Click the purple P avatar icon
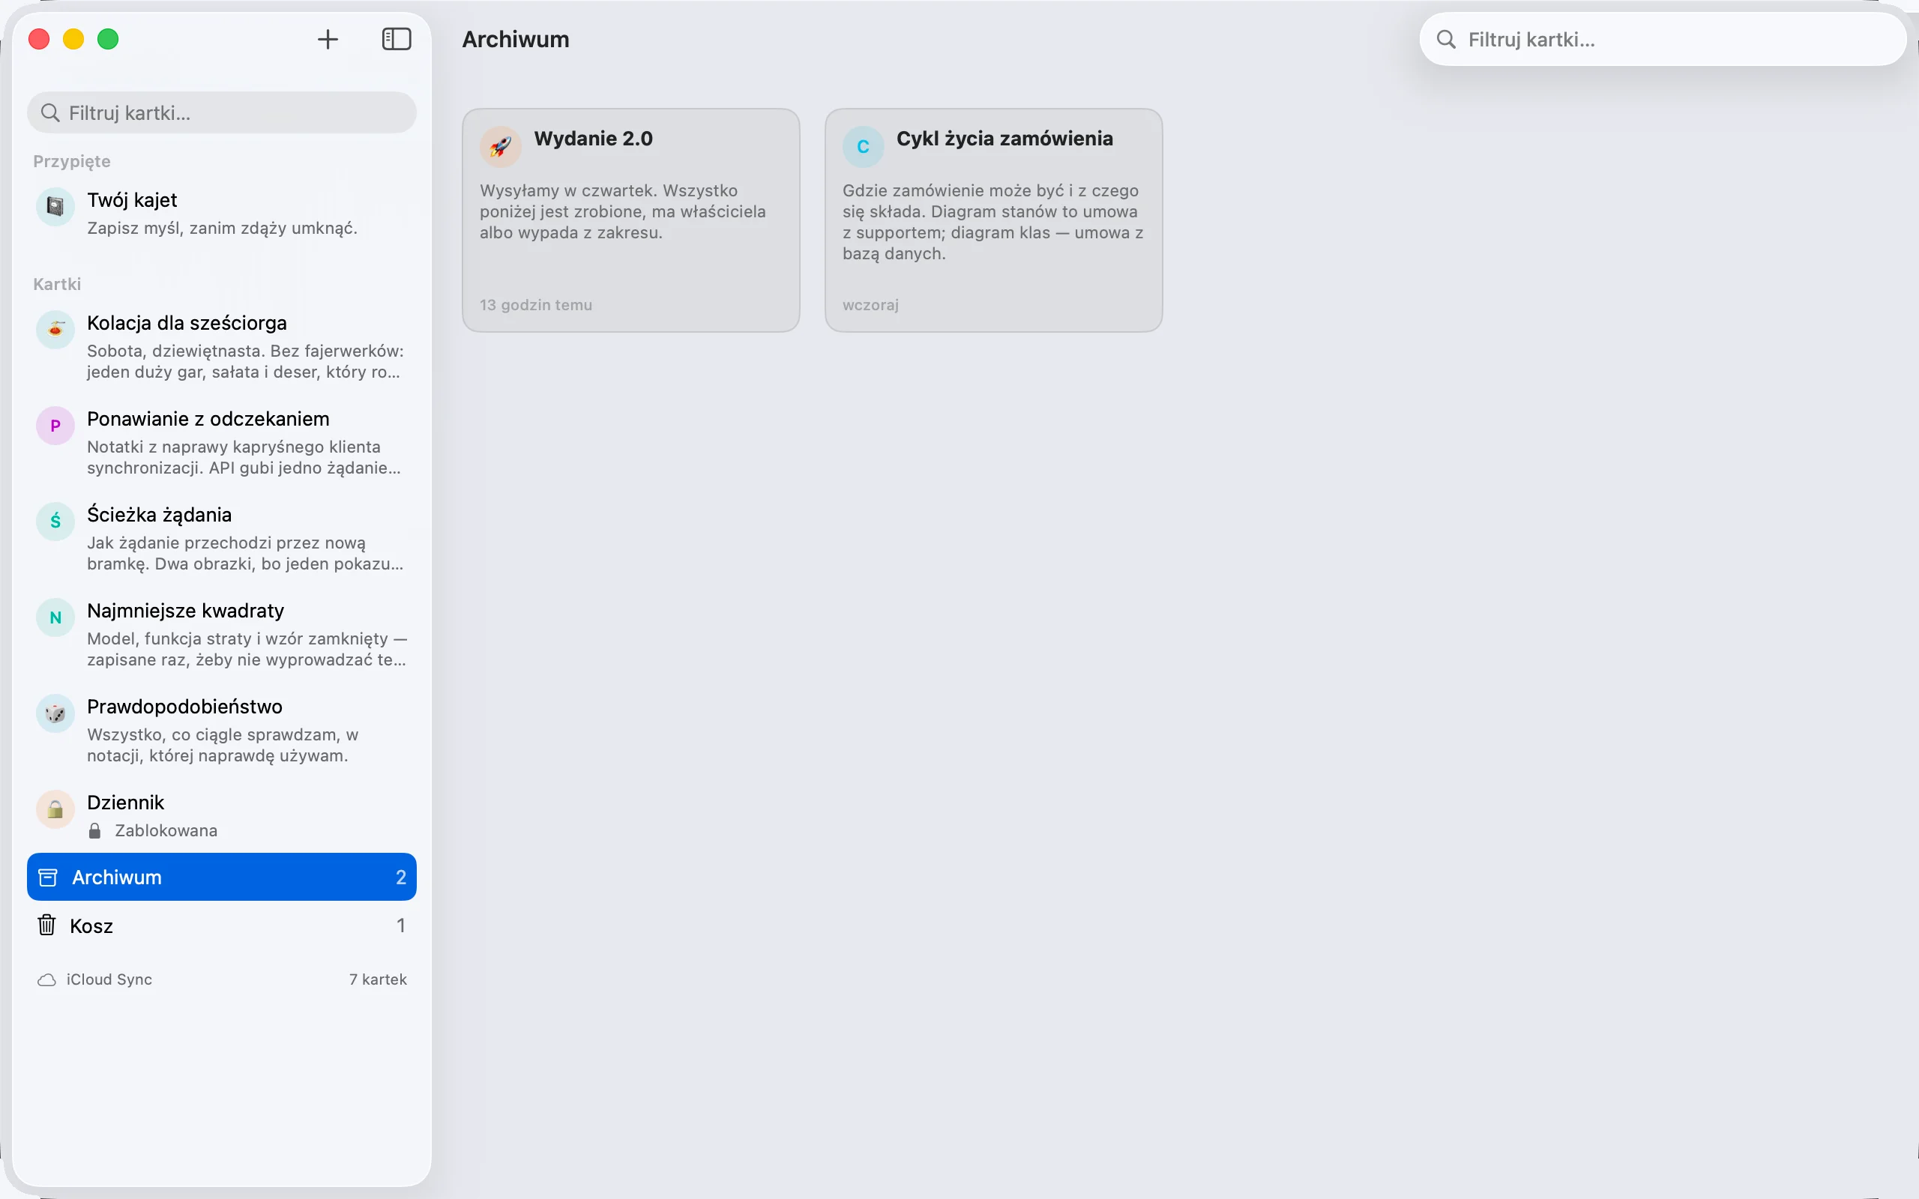 (x=55, y=426)
